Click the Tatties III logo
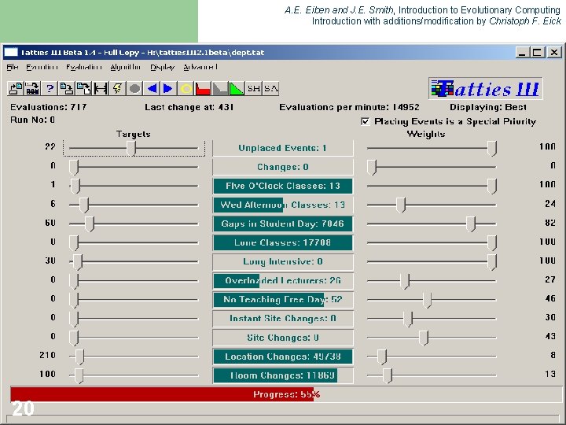Image resolution: width=566 pixels, height=425 pixels. pos(486,88)
